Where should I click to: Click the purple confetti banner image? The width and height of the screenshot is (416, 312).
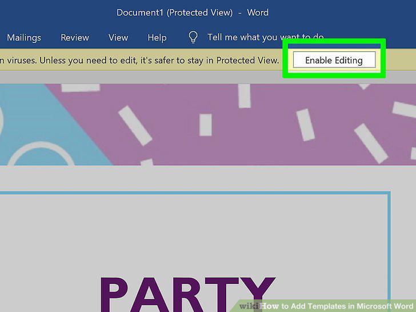pyautogui.click(x=208, y=125)
